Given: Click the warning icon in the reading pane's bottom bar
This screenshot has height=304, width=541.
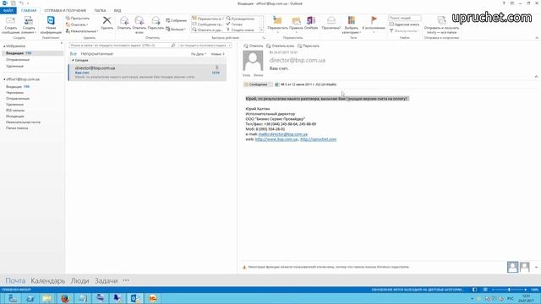Looking at the screenshot, I should pyautogui.click(x=244, y=267).
